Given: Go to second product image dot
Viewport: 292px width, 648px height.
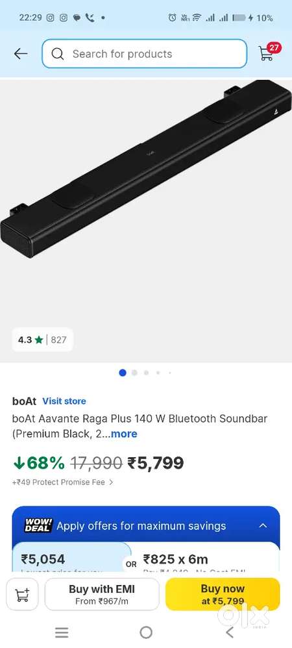Looking at the screenshot, I should (x=134, y=373).
